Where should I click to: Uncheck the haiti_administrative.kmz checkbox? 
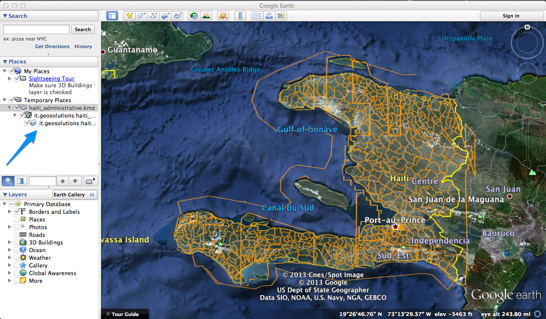[x=17, y=108]
